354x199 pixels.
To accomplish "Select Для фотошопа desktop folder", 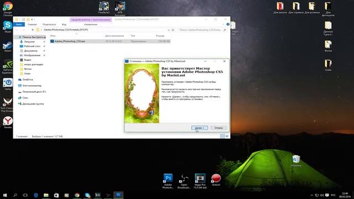I will click(328, 9).
